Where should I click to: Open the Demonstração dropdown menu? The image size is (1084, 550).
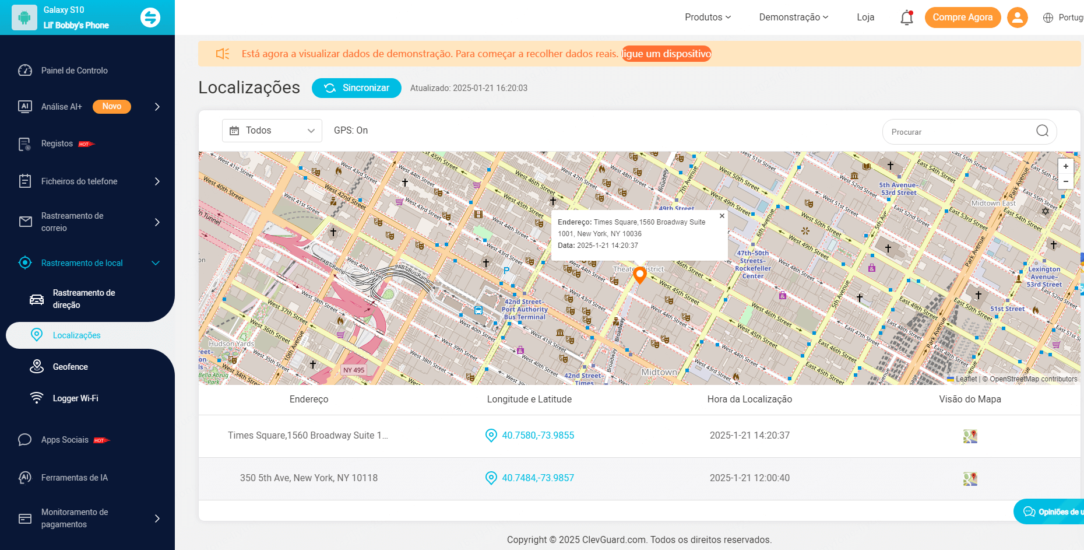(793, 17)
